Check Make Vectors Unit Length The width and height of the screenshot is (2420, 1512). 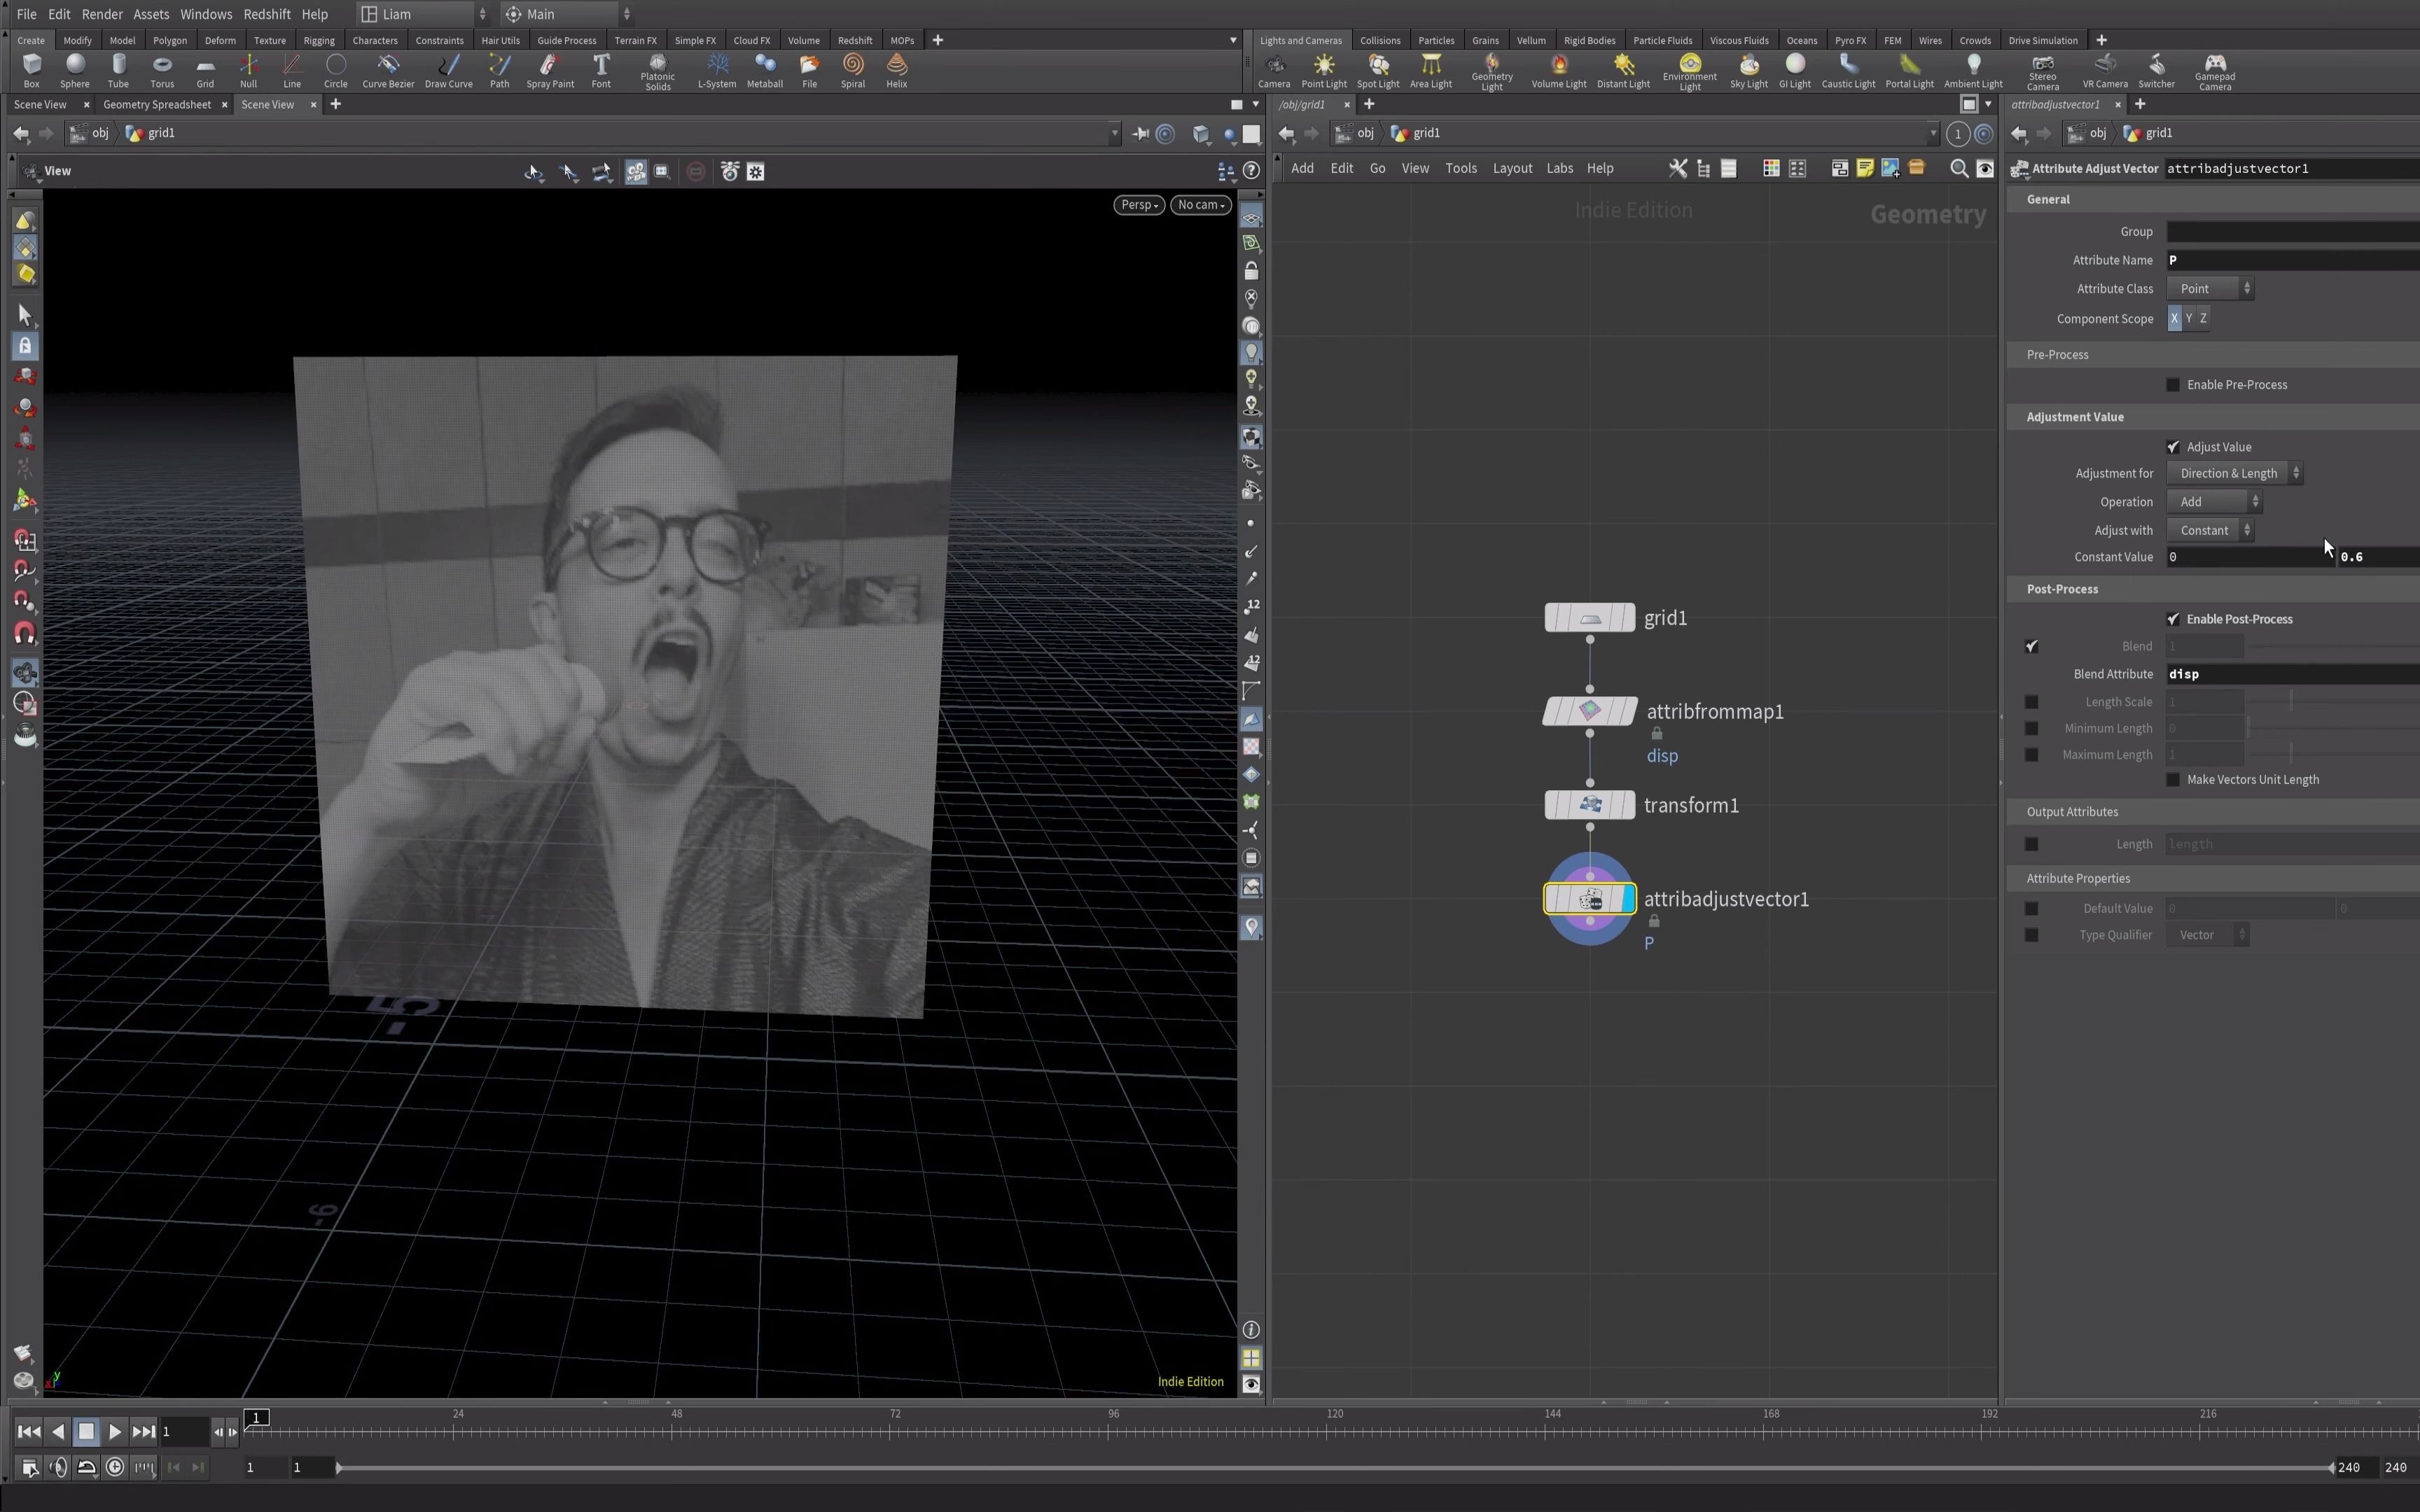[2172, 780]
